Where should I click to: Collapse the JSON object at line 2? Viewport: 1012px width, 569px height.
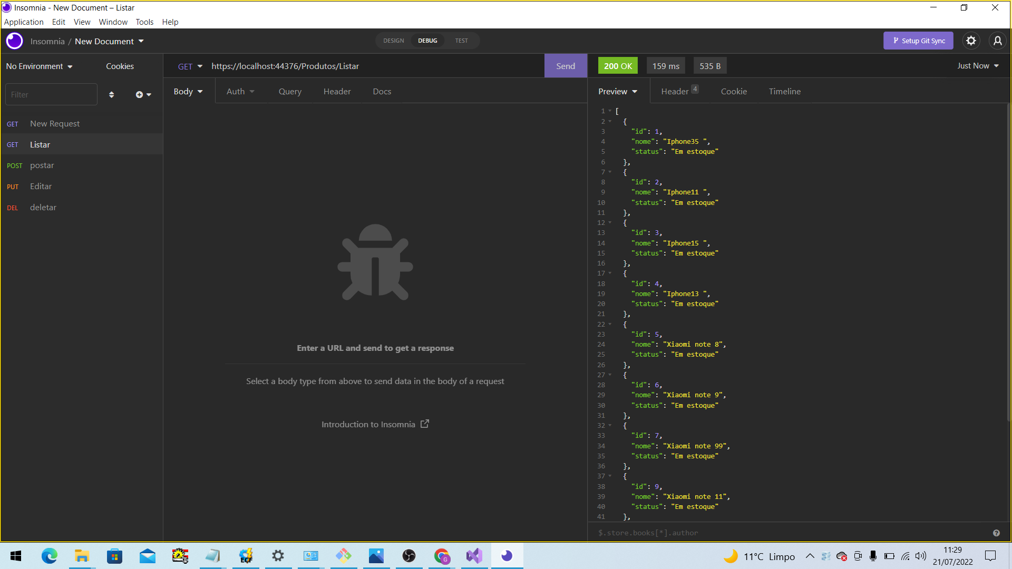[x=610, y=122]
